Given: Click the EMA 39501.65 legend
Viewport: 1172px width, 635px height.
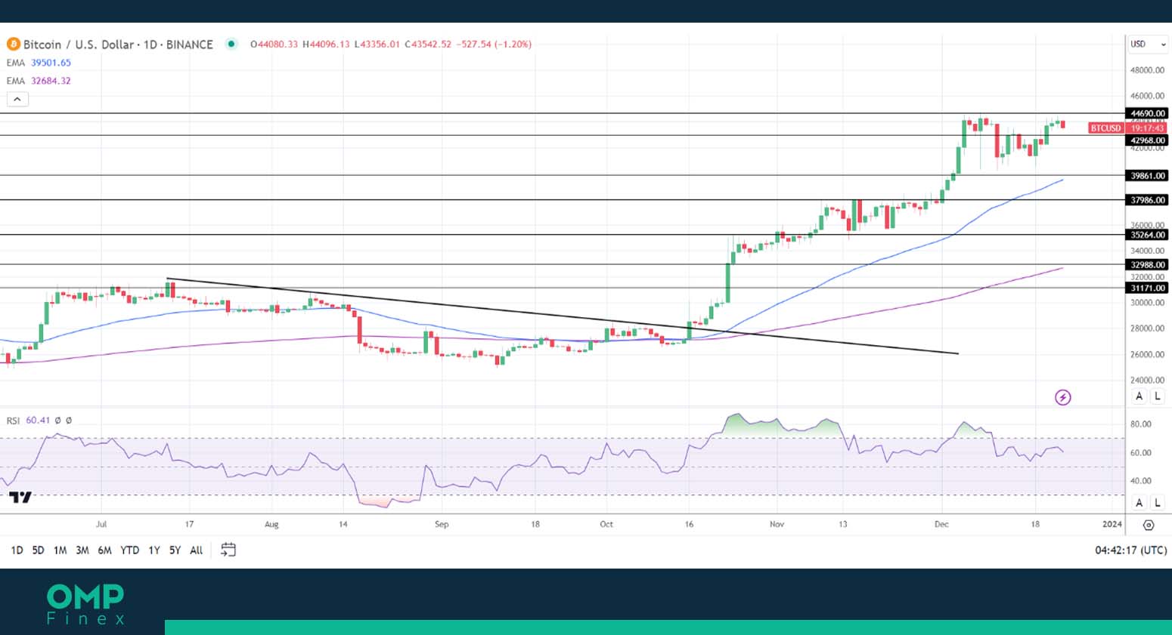Looking at the screenshot, I should point(39,63).
